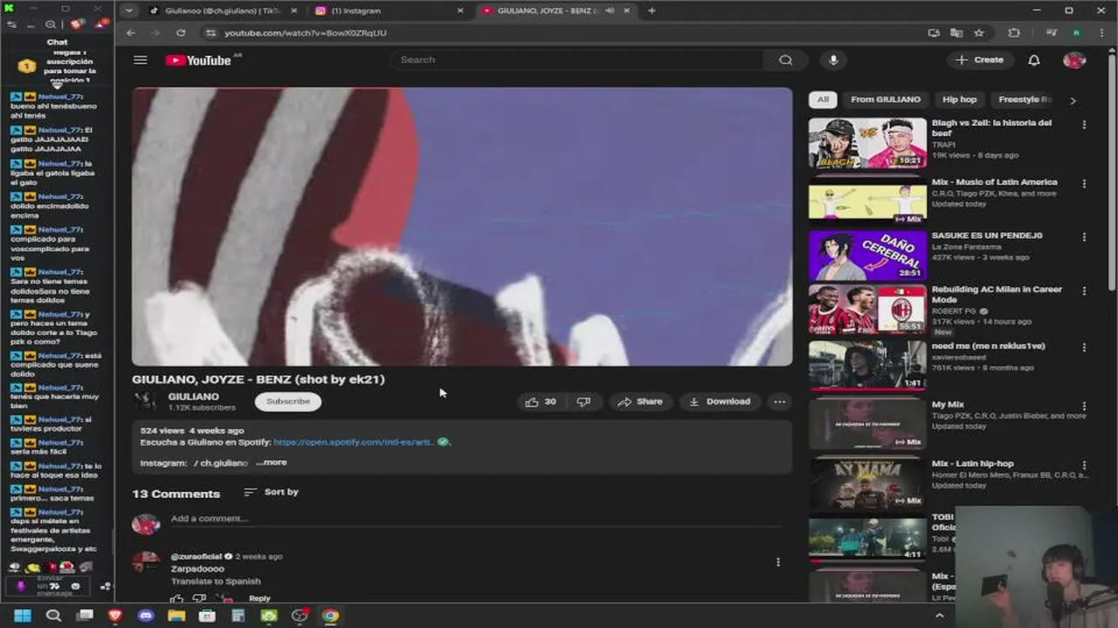
Task: Select the All filter chip
Action: click(823, 99)
